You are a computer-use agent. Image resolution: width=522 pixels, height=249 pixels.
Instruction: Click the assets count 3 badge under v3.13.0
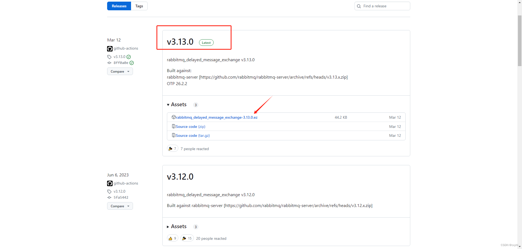(196, 105)
